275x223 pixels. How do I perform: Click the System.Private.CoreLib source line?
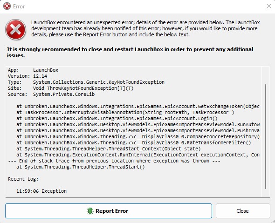[x=51, y=94]
